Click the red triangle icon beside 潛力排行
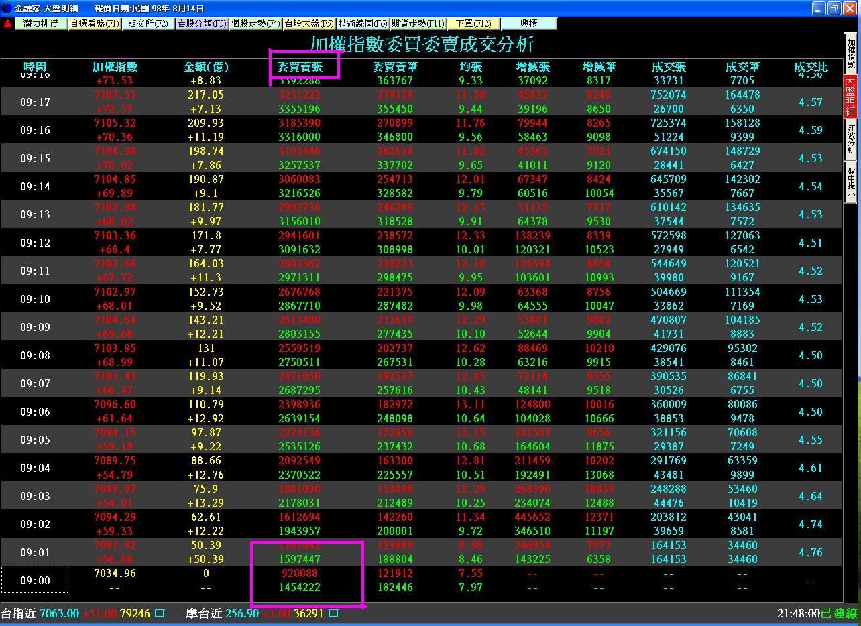The width and height of the screenshot is (861, 626). pos(7,23)
